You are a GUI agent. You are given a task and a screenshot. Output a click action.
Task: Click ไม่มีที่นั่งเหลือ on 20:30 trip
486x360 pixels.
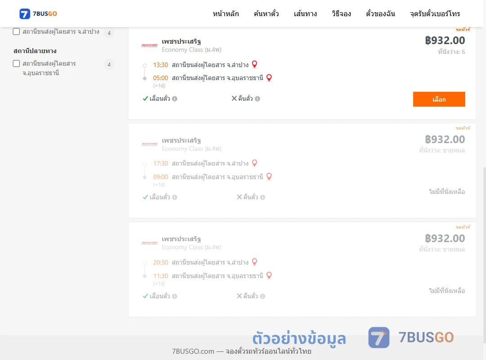pyautogui.click(x=447, y=291)
